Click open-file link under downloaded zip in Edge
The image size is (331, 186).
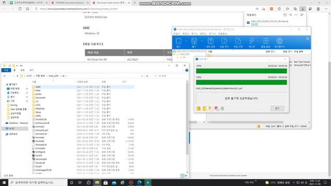pyautogui.click(x=254, y=24)
